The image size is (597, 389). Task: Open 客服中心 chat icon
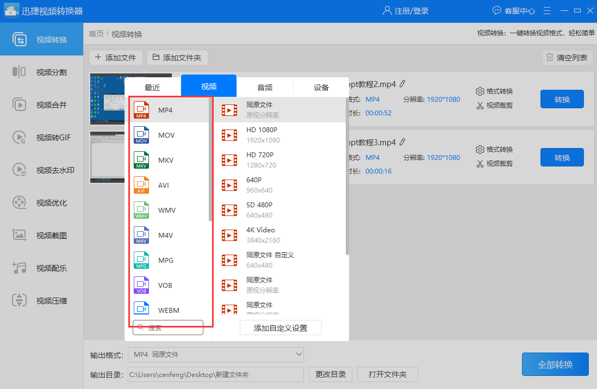[x=496, y=10]
